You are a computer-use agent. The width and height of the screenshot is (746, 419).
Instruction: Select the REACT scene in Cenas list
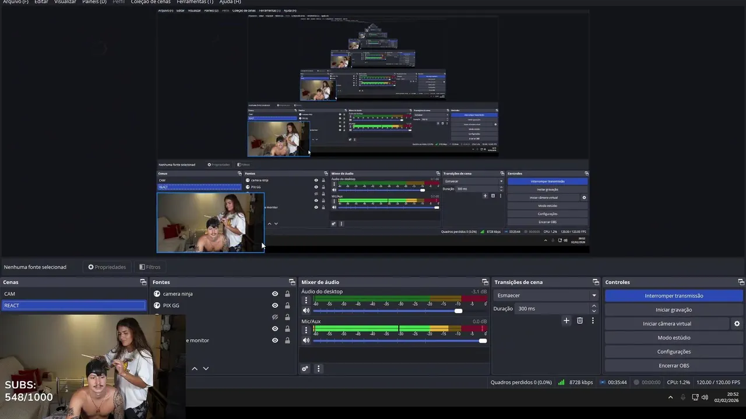tap(73, 306)
